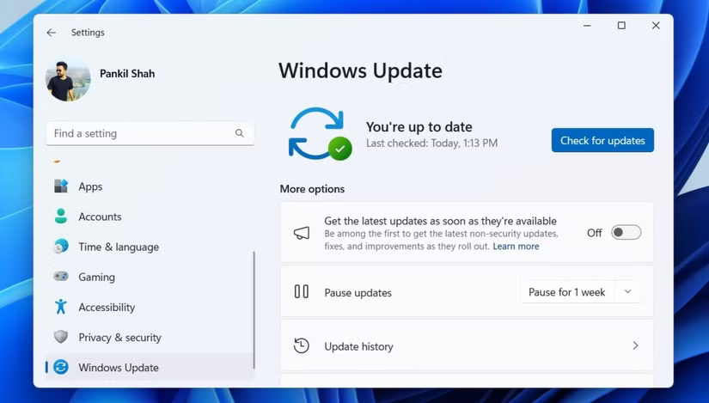Open the Apps settings section
The height and width of the screenshot is (403, 709).
[150, 186]
